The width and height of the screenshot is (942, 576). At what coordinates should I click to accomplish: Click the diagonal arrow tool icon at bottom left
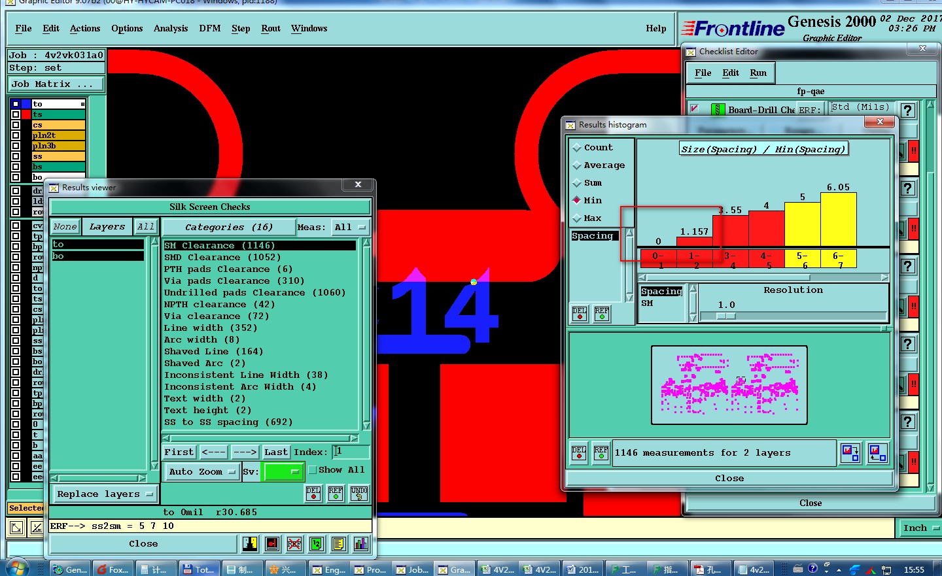(x=16, y=527)
